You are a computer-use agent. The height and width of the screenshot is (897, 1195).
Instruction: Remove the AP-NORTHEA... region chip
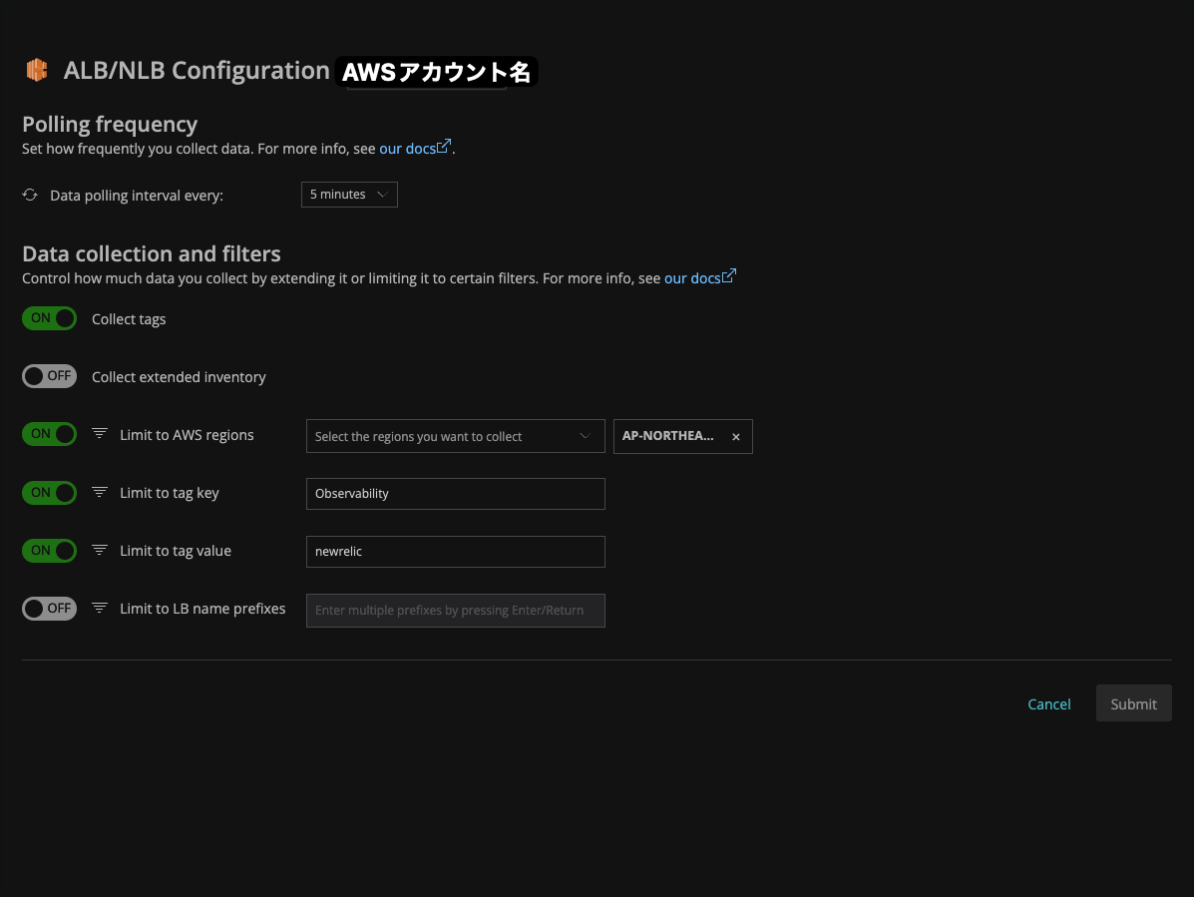(735, 437)
